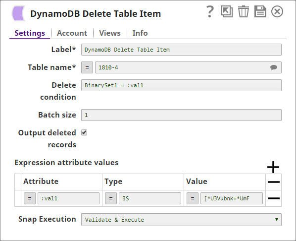The height and width of the screenshot is (241, 296).
Task: Open the help question mark icon
Action: click(210, 12)
